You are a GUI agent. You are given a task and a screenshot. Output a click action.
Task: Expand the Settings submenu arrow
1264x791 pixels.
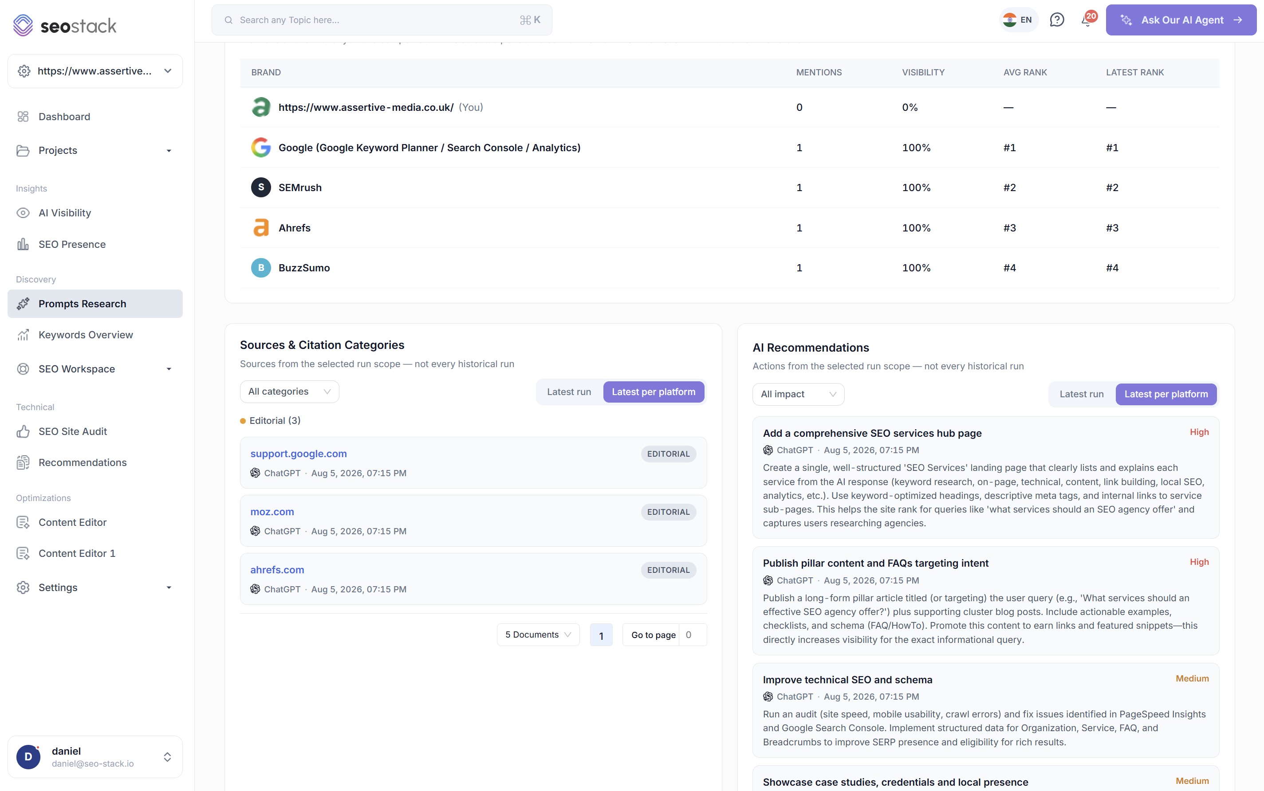pos(169,587)
